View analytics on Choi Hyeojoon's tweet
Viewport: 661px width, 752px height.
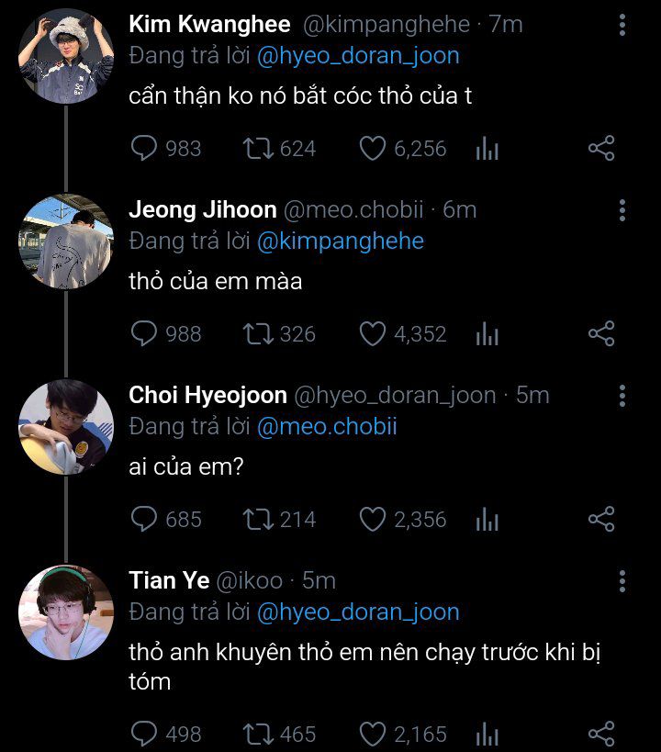[x=487, y=520]
